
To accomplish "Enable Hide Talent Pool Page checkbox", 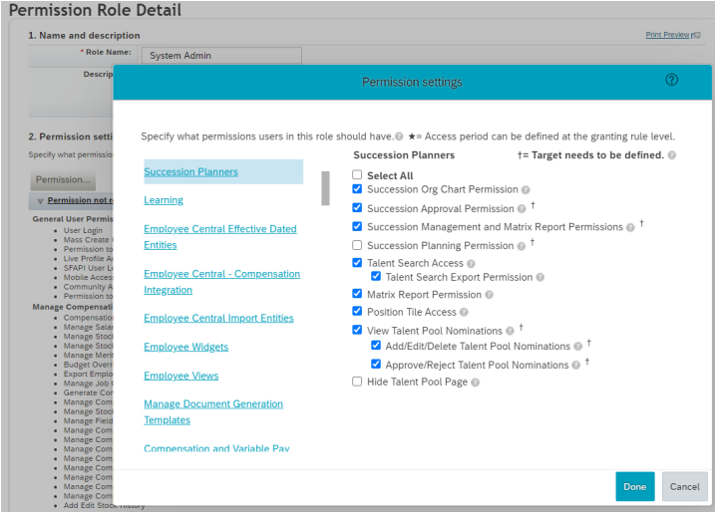I will (x=357, y=382).
